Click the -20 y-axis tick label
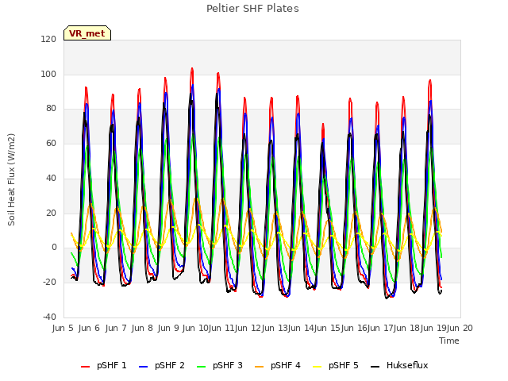The image size is (508, 381). 49,283
